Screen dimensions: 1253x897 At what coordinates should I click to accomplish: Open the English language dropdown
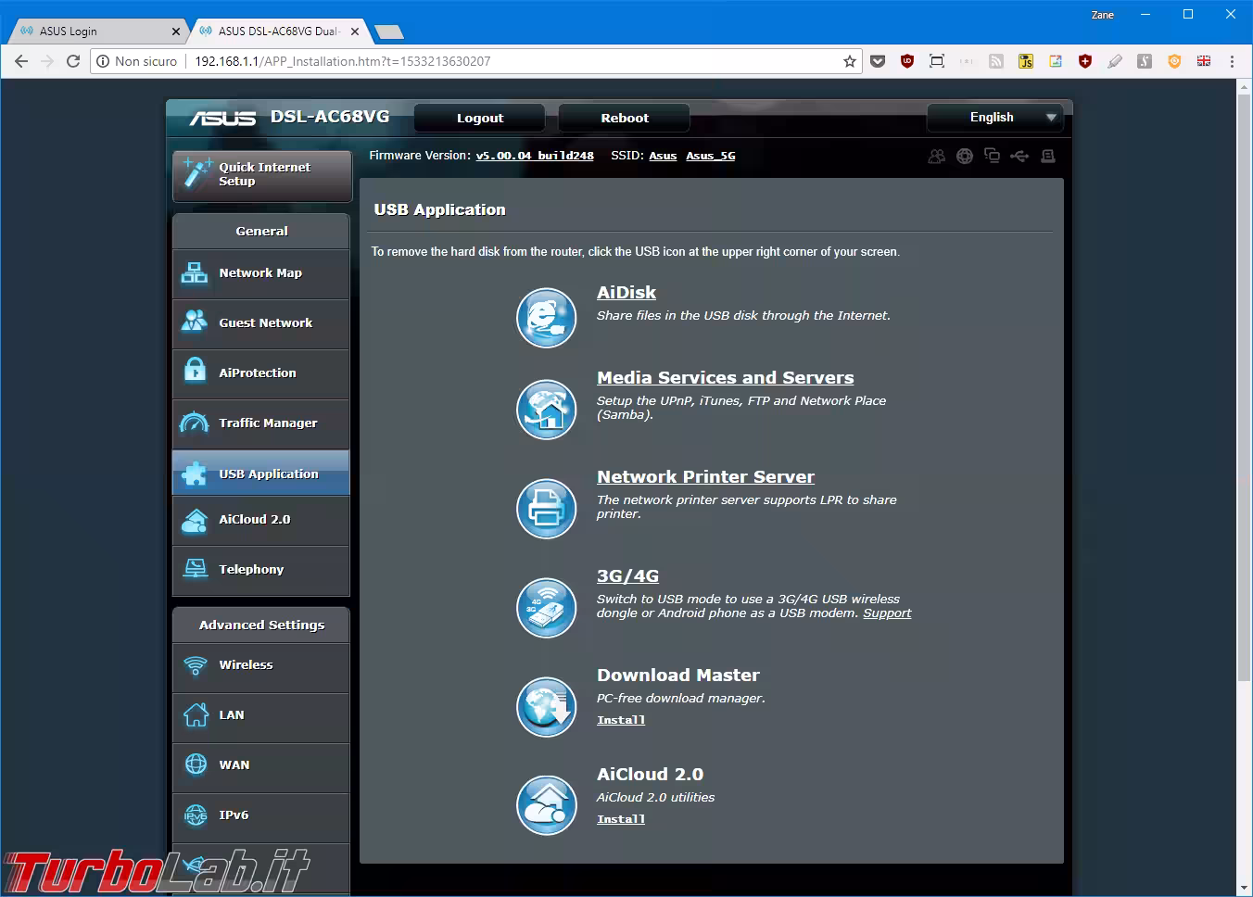994,118
